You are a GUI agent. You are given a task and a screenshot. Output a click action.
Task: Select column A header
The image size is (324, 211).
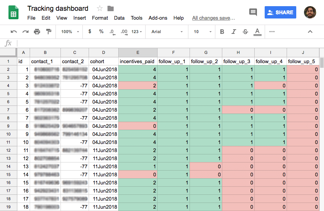[x=24, y=52]
